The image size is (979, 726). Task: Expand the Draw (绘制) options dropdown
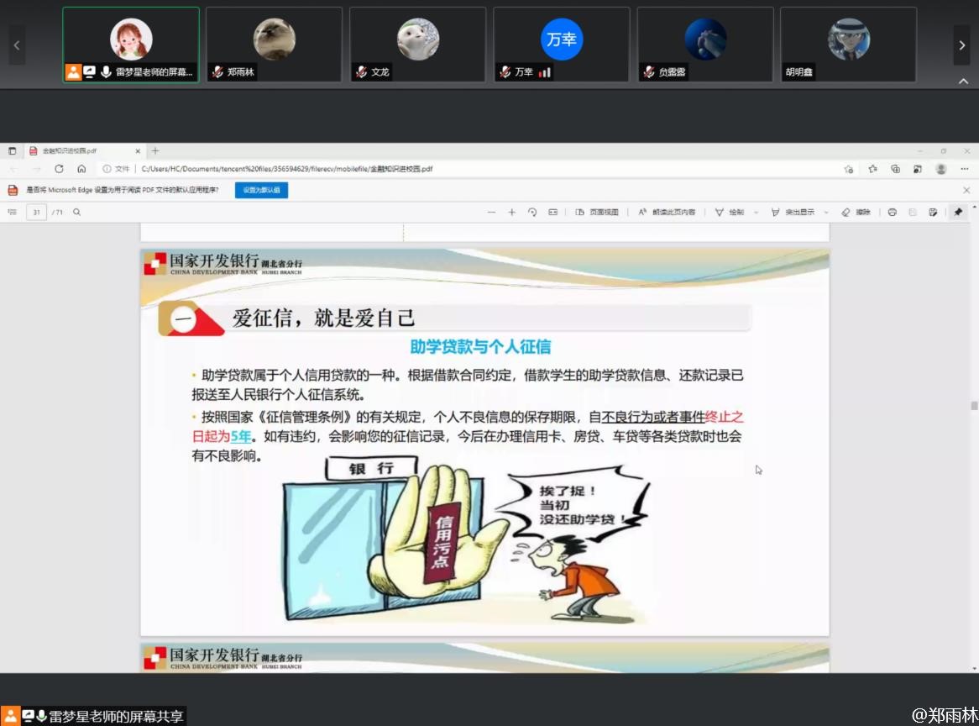[756, 213]
